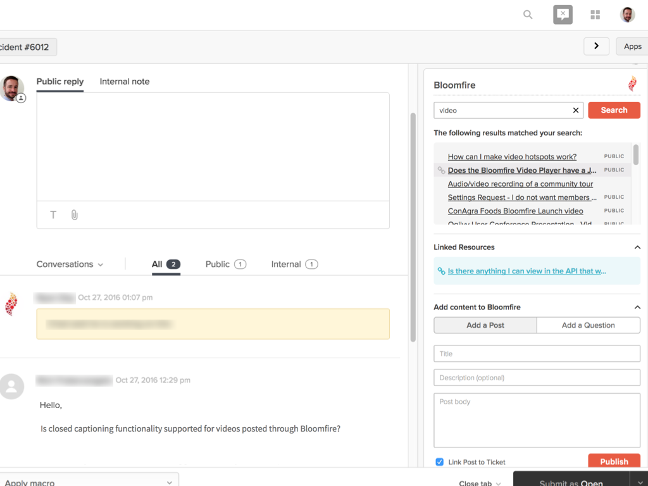This screenshot has height=486, width=648.
Task: Collapse Add content to Bloomfire section
Action: (x=637, y=307)
